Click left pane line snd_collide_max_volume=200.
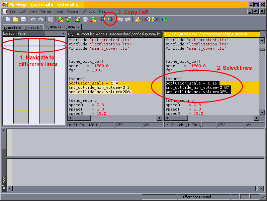Screen dimensions: 267x201 tap(115, 92)
